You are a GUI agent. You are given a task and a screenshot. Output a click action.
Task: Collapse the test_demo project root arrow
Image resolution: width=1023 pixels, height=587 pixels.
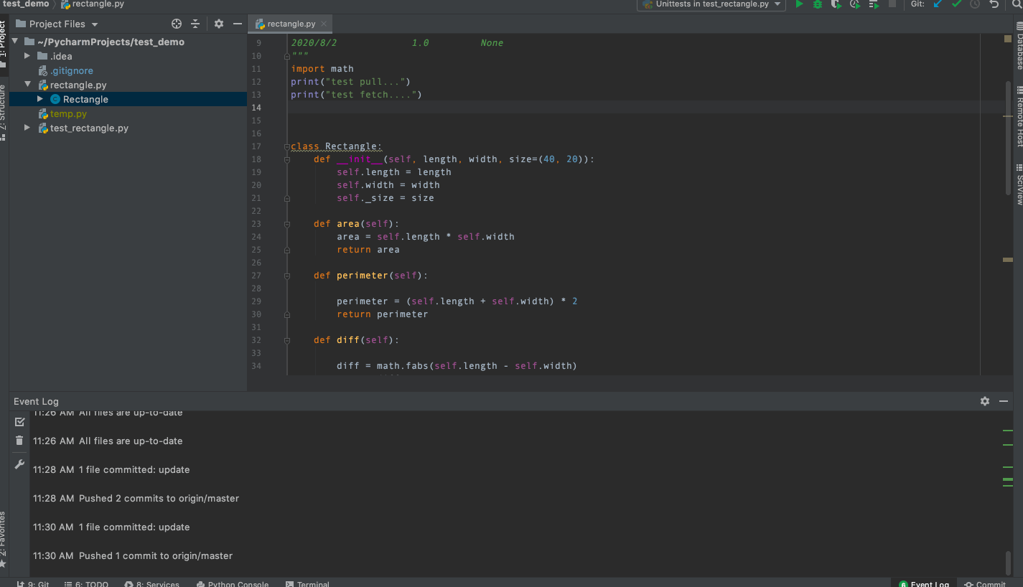pyautogui.click(x=15, y=42)
